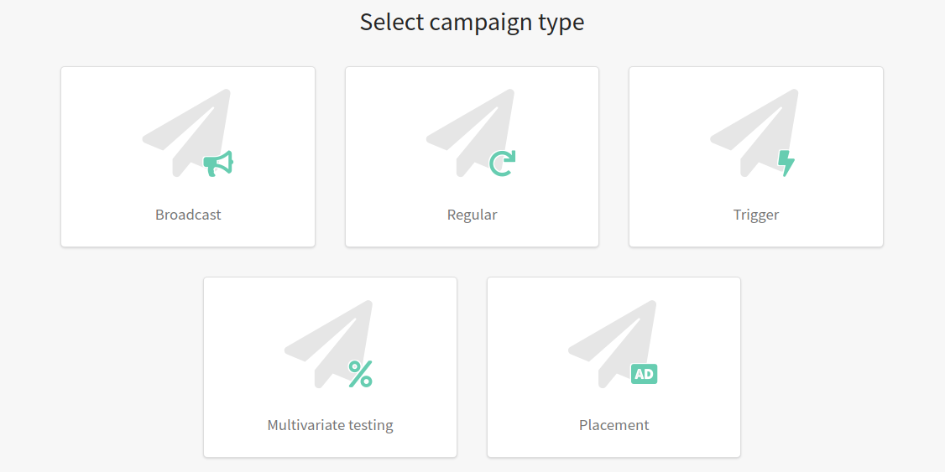Pick the Placement campaign card
This screenshot has height=472, width=945.
[x=613, y=367]
